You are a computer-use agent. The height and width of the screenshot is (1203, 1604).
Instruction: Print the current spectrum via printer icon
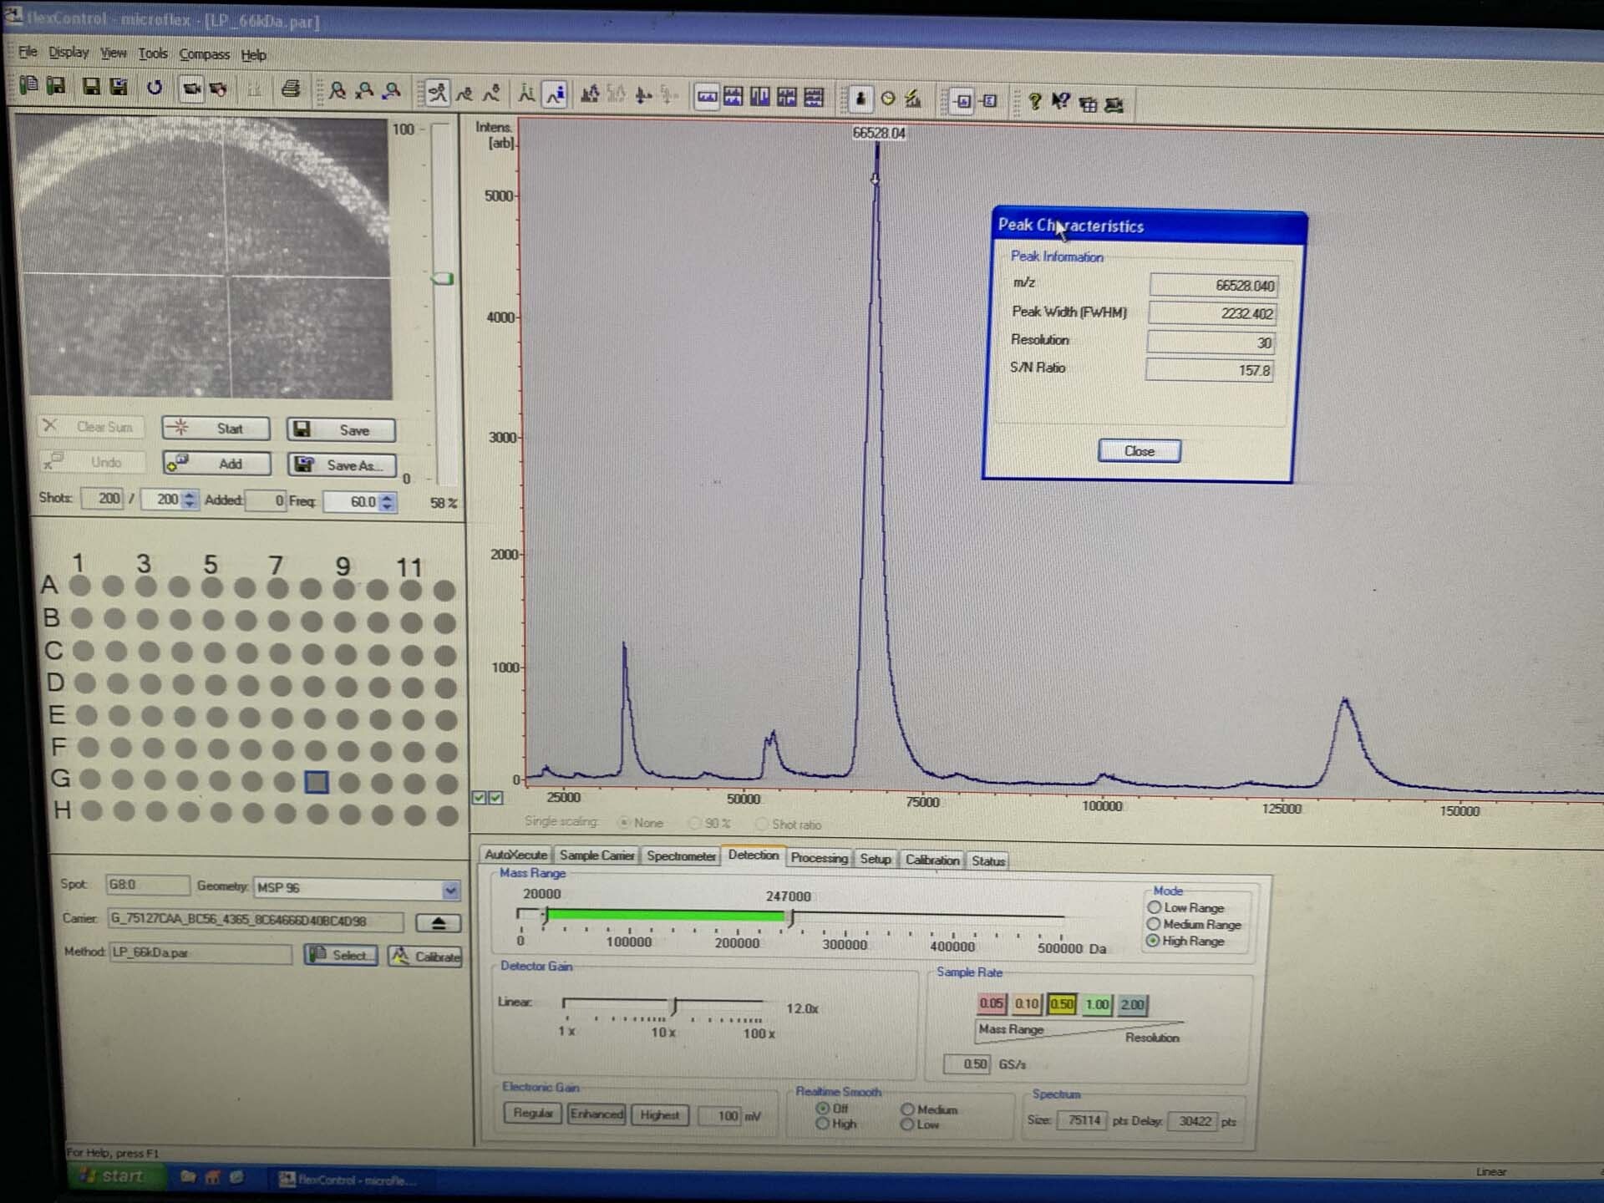[x=291, y=89]
